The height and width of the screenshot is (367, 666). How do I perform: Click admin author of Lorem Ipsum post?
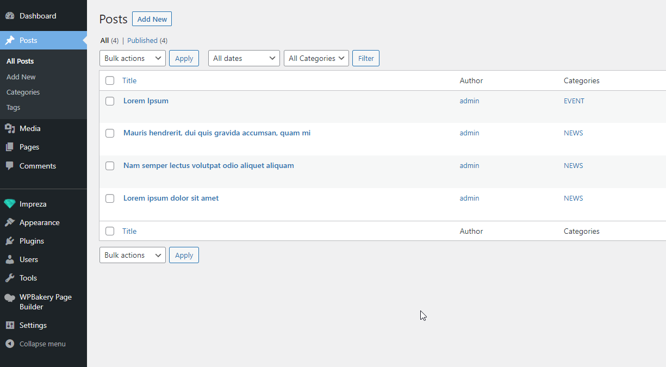[469, 101]
